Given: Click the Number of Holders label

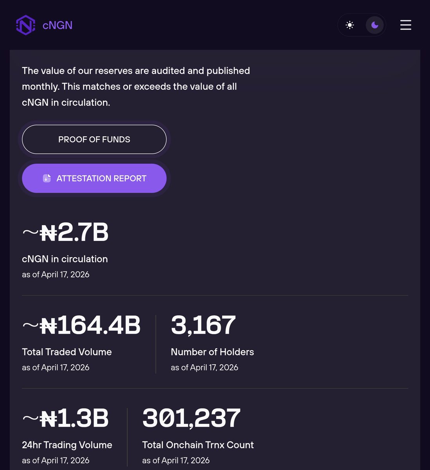Looking at the screenshot, I should (212, 352).
